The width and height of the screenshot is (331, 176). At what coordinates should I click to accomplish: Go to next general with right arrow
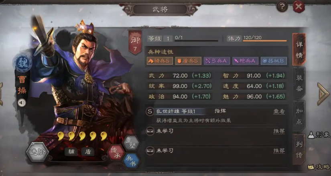click(x=323, y=94)
